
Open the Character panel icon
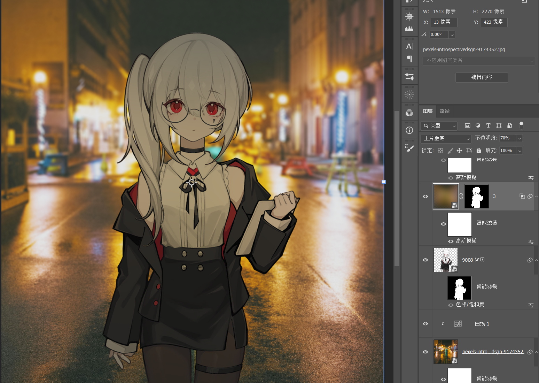409,46
